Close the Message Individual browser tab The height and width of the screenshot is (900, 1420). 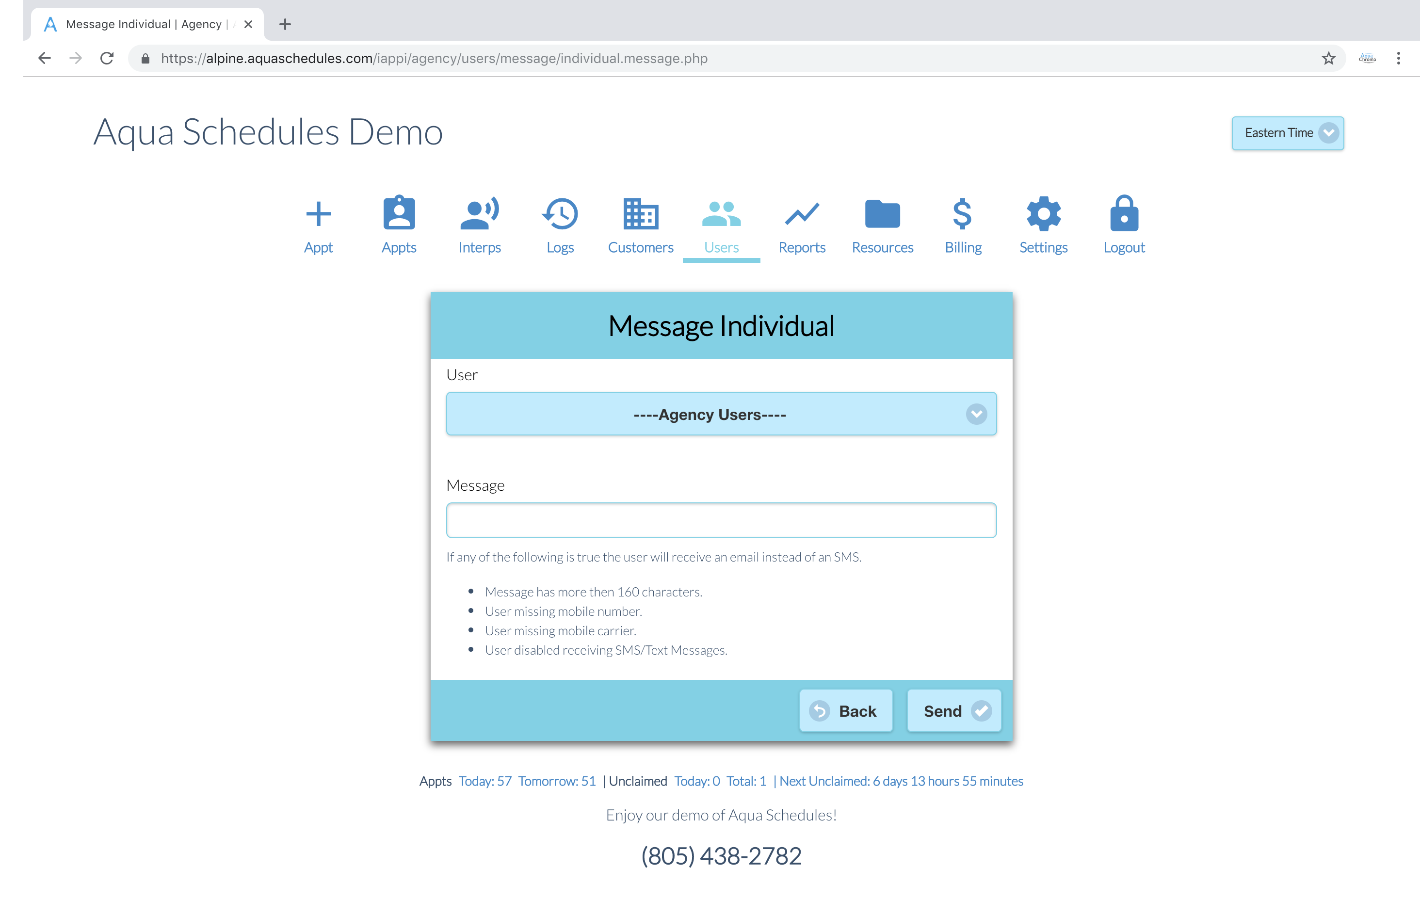pos(248,24)
